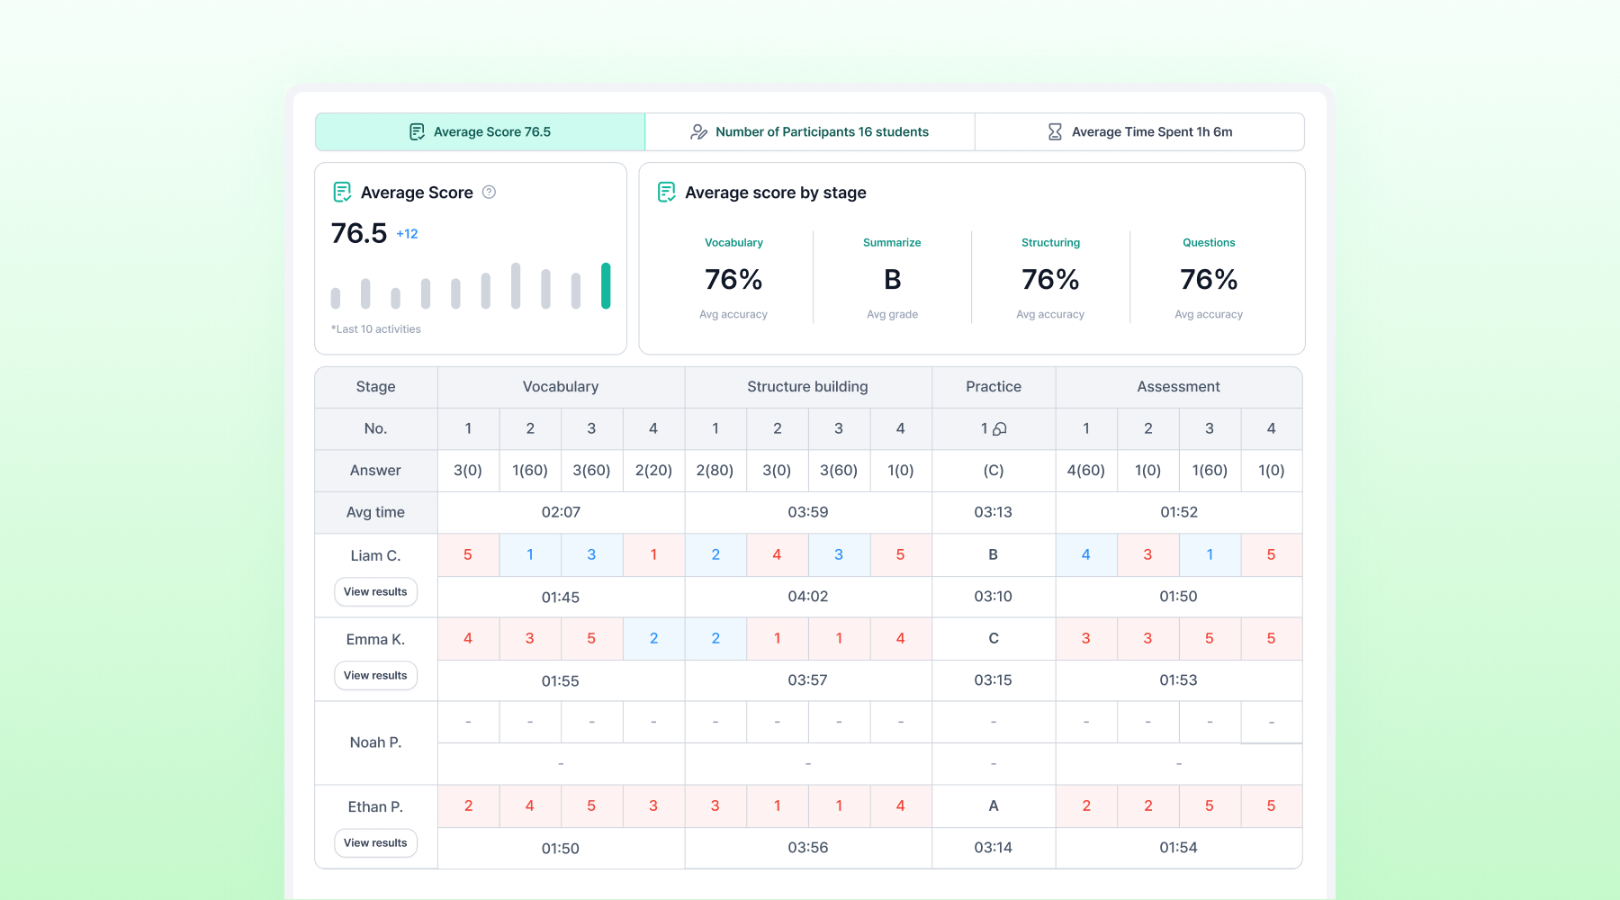Click the 76.5 average score value in the card
The width and height of the screenshot is (1620, 900).
pos(359,234)
